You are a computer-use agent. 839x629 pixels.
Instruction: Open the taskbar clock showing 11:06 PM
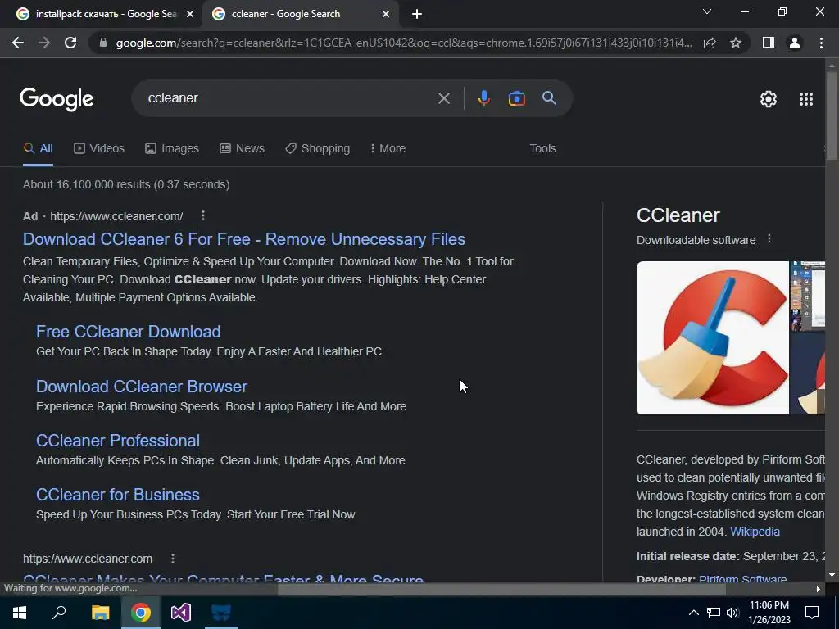point(769,613)
